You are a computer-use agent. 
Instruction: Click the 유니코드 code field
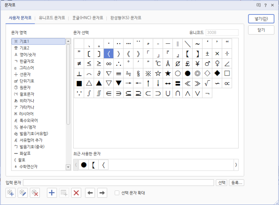222,33
